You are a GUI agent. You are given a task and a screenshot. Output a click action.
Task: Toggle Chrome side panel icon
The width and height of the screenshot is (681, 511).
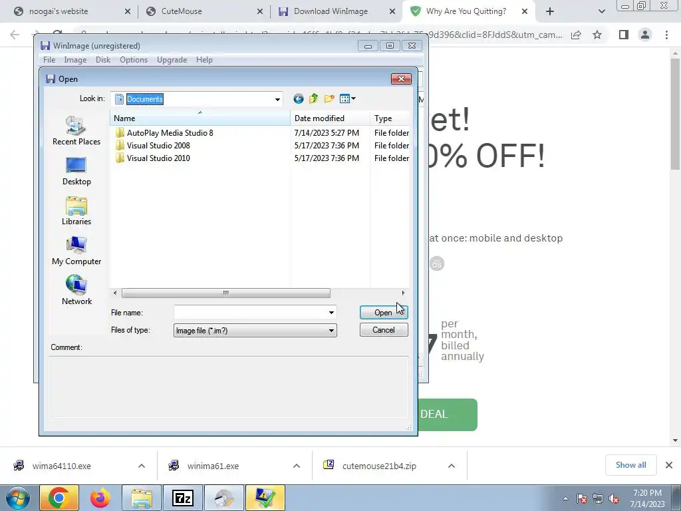click(x=624, y=35)
